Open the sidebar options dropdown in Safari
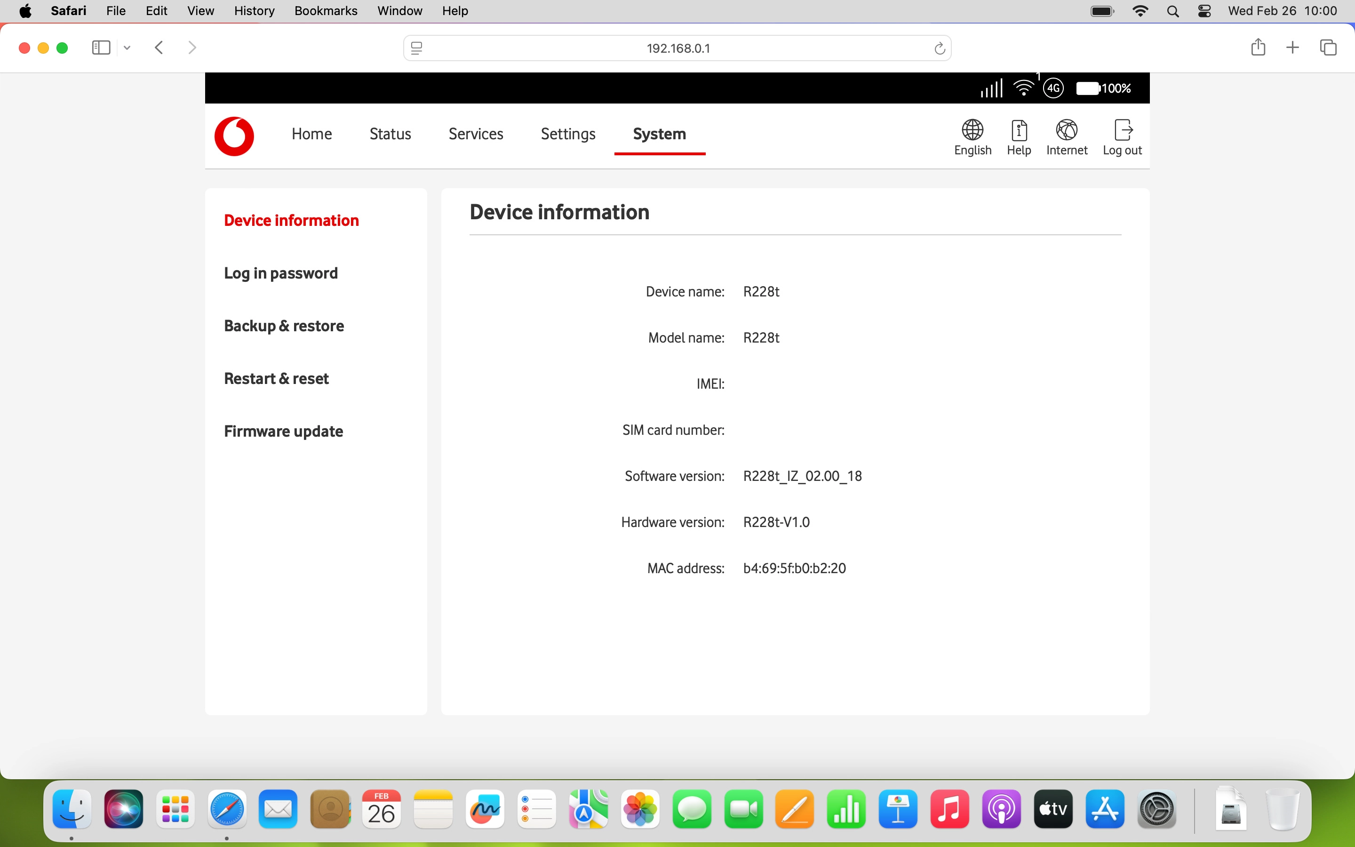 127,47
